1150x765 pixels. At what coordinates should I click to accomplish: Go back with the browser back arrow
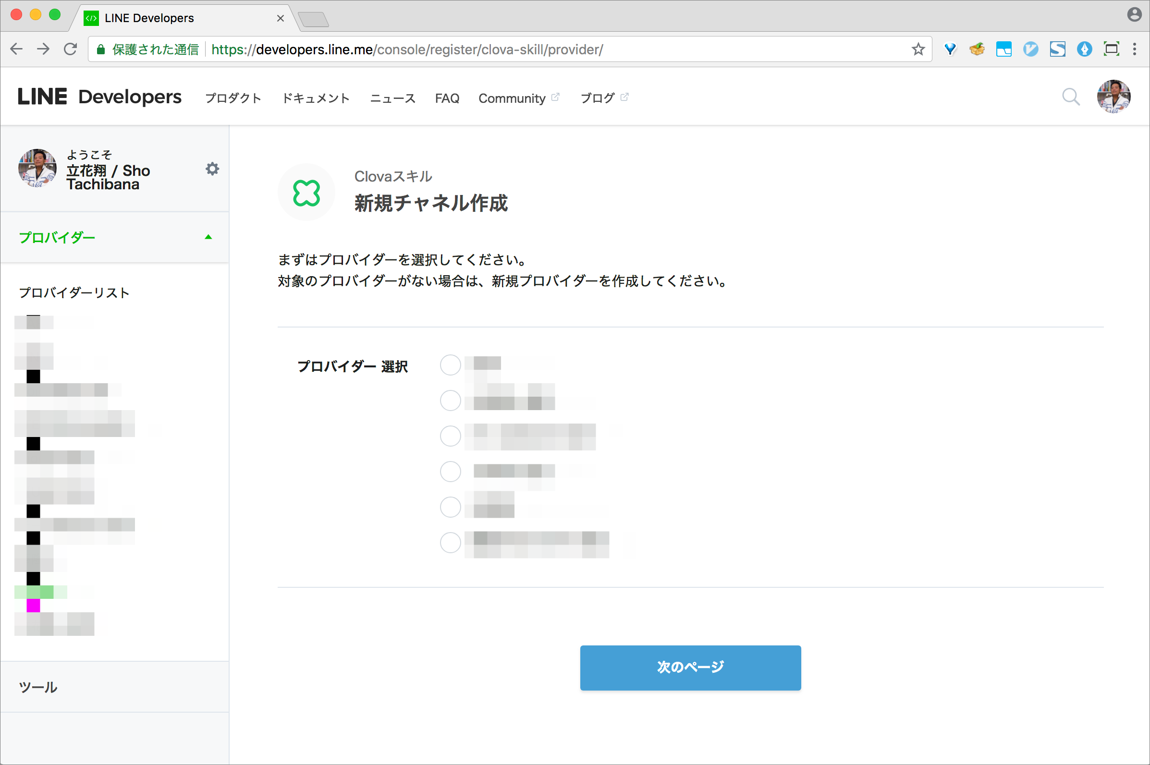point(17,49)
